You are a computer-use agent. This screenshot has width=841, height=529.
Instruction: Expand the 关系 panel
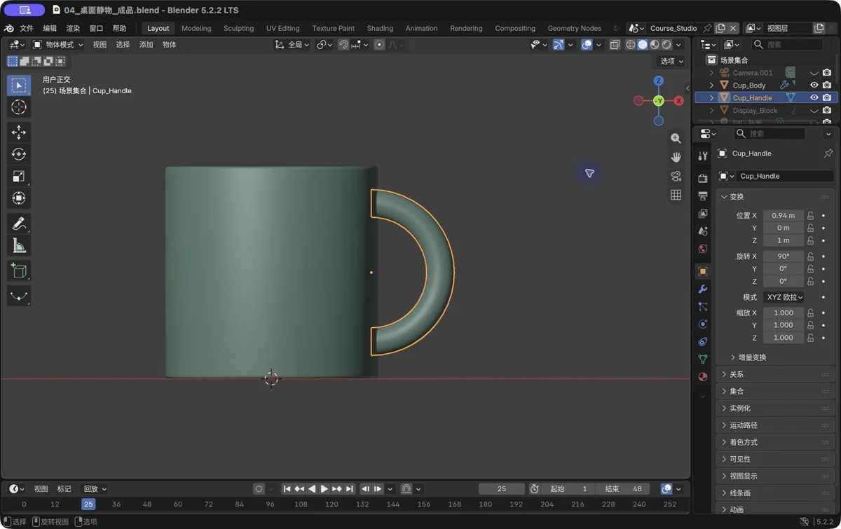click(775, 375)
